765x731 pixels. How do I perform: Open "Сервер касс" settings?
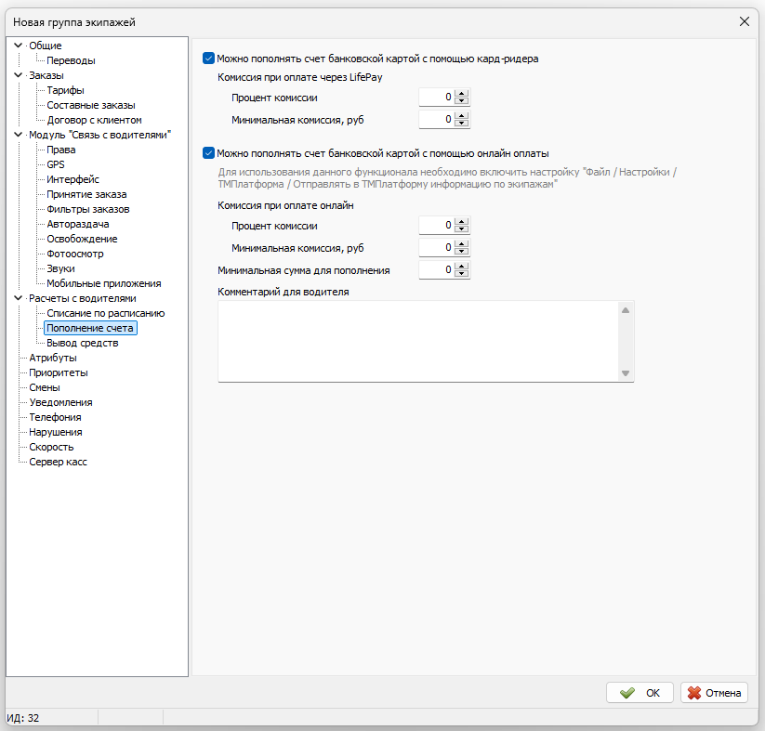(58, 462)
